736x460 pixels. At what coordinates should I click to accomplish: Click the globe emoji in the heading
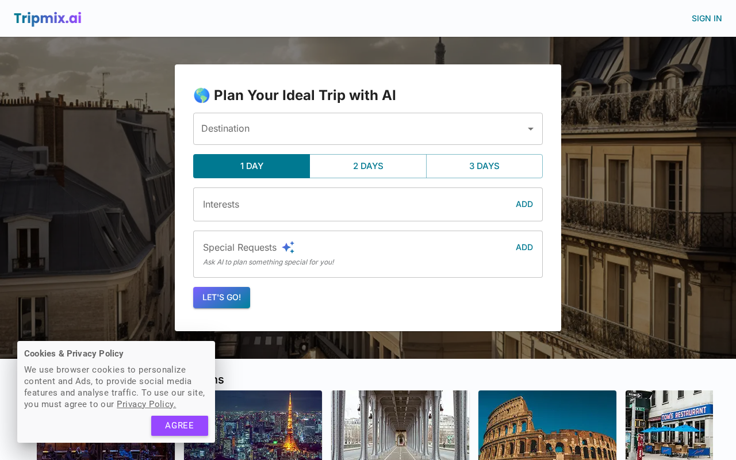pos(201,95)
